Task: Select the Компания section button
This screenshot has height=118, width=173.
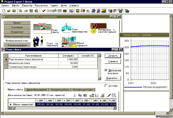Action: point(17,27)
